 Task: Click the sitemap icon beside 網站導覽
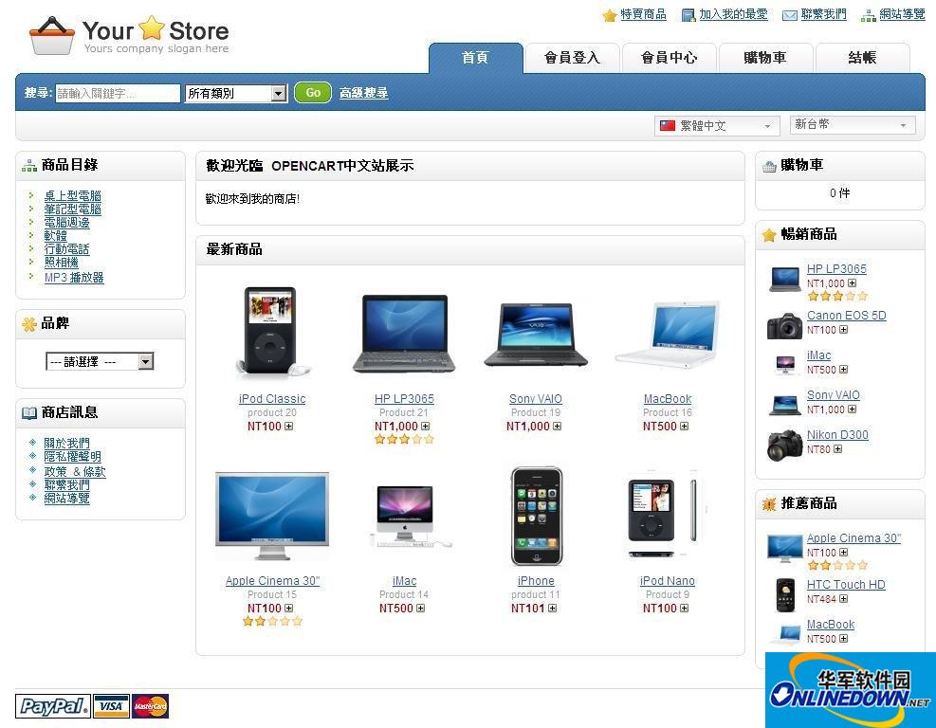click(868, 14)
